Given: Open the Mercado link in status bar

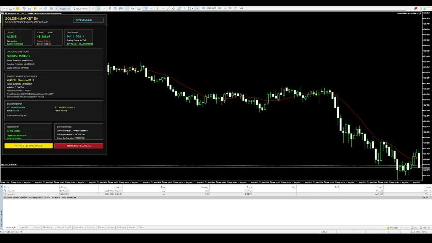Looking at the screenshot, I should pos(393,228).
